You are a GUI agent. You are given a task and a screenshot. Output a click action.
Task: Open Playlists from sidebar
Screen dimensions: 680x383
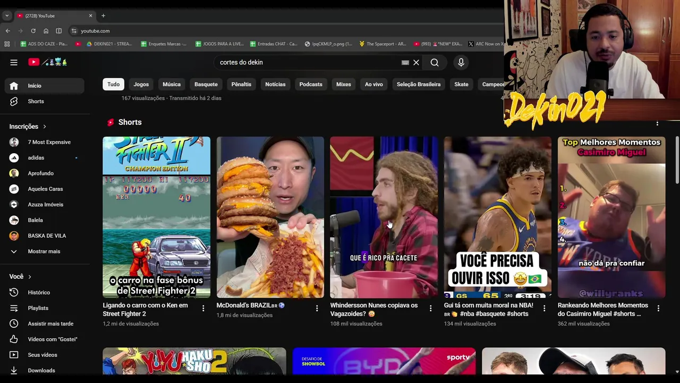click(45, 308)
